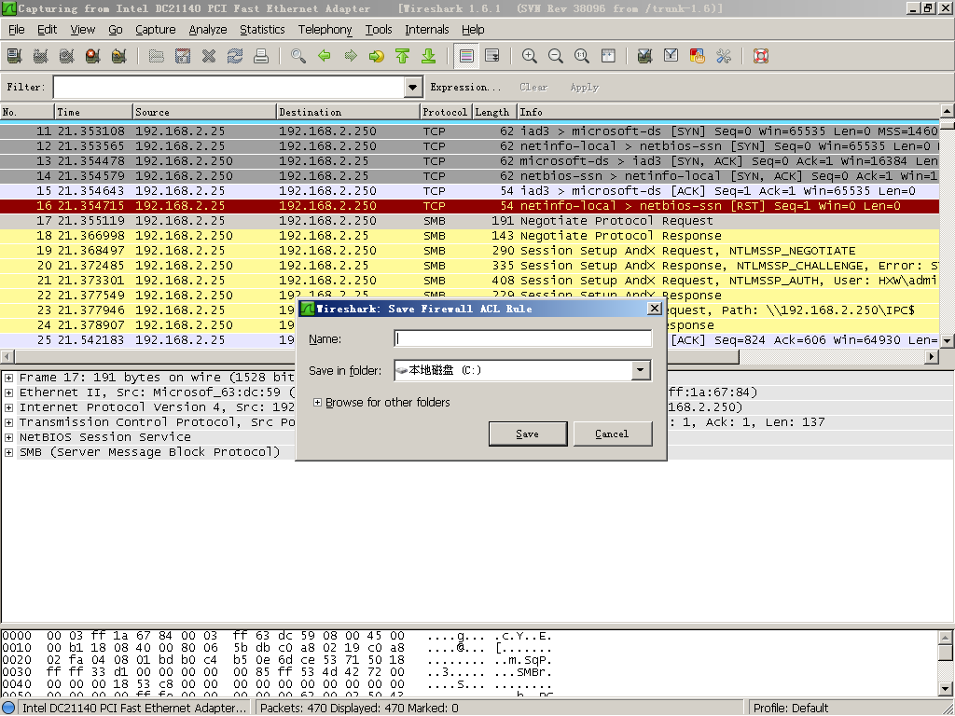Image resolution: width=955 pixels, height=716 pixels.
Task: Open coloring rules icon
Action: tap(698, 56)
